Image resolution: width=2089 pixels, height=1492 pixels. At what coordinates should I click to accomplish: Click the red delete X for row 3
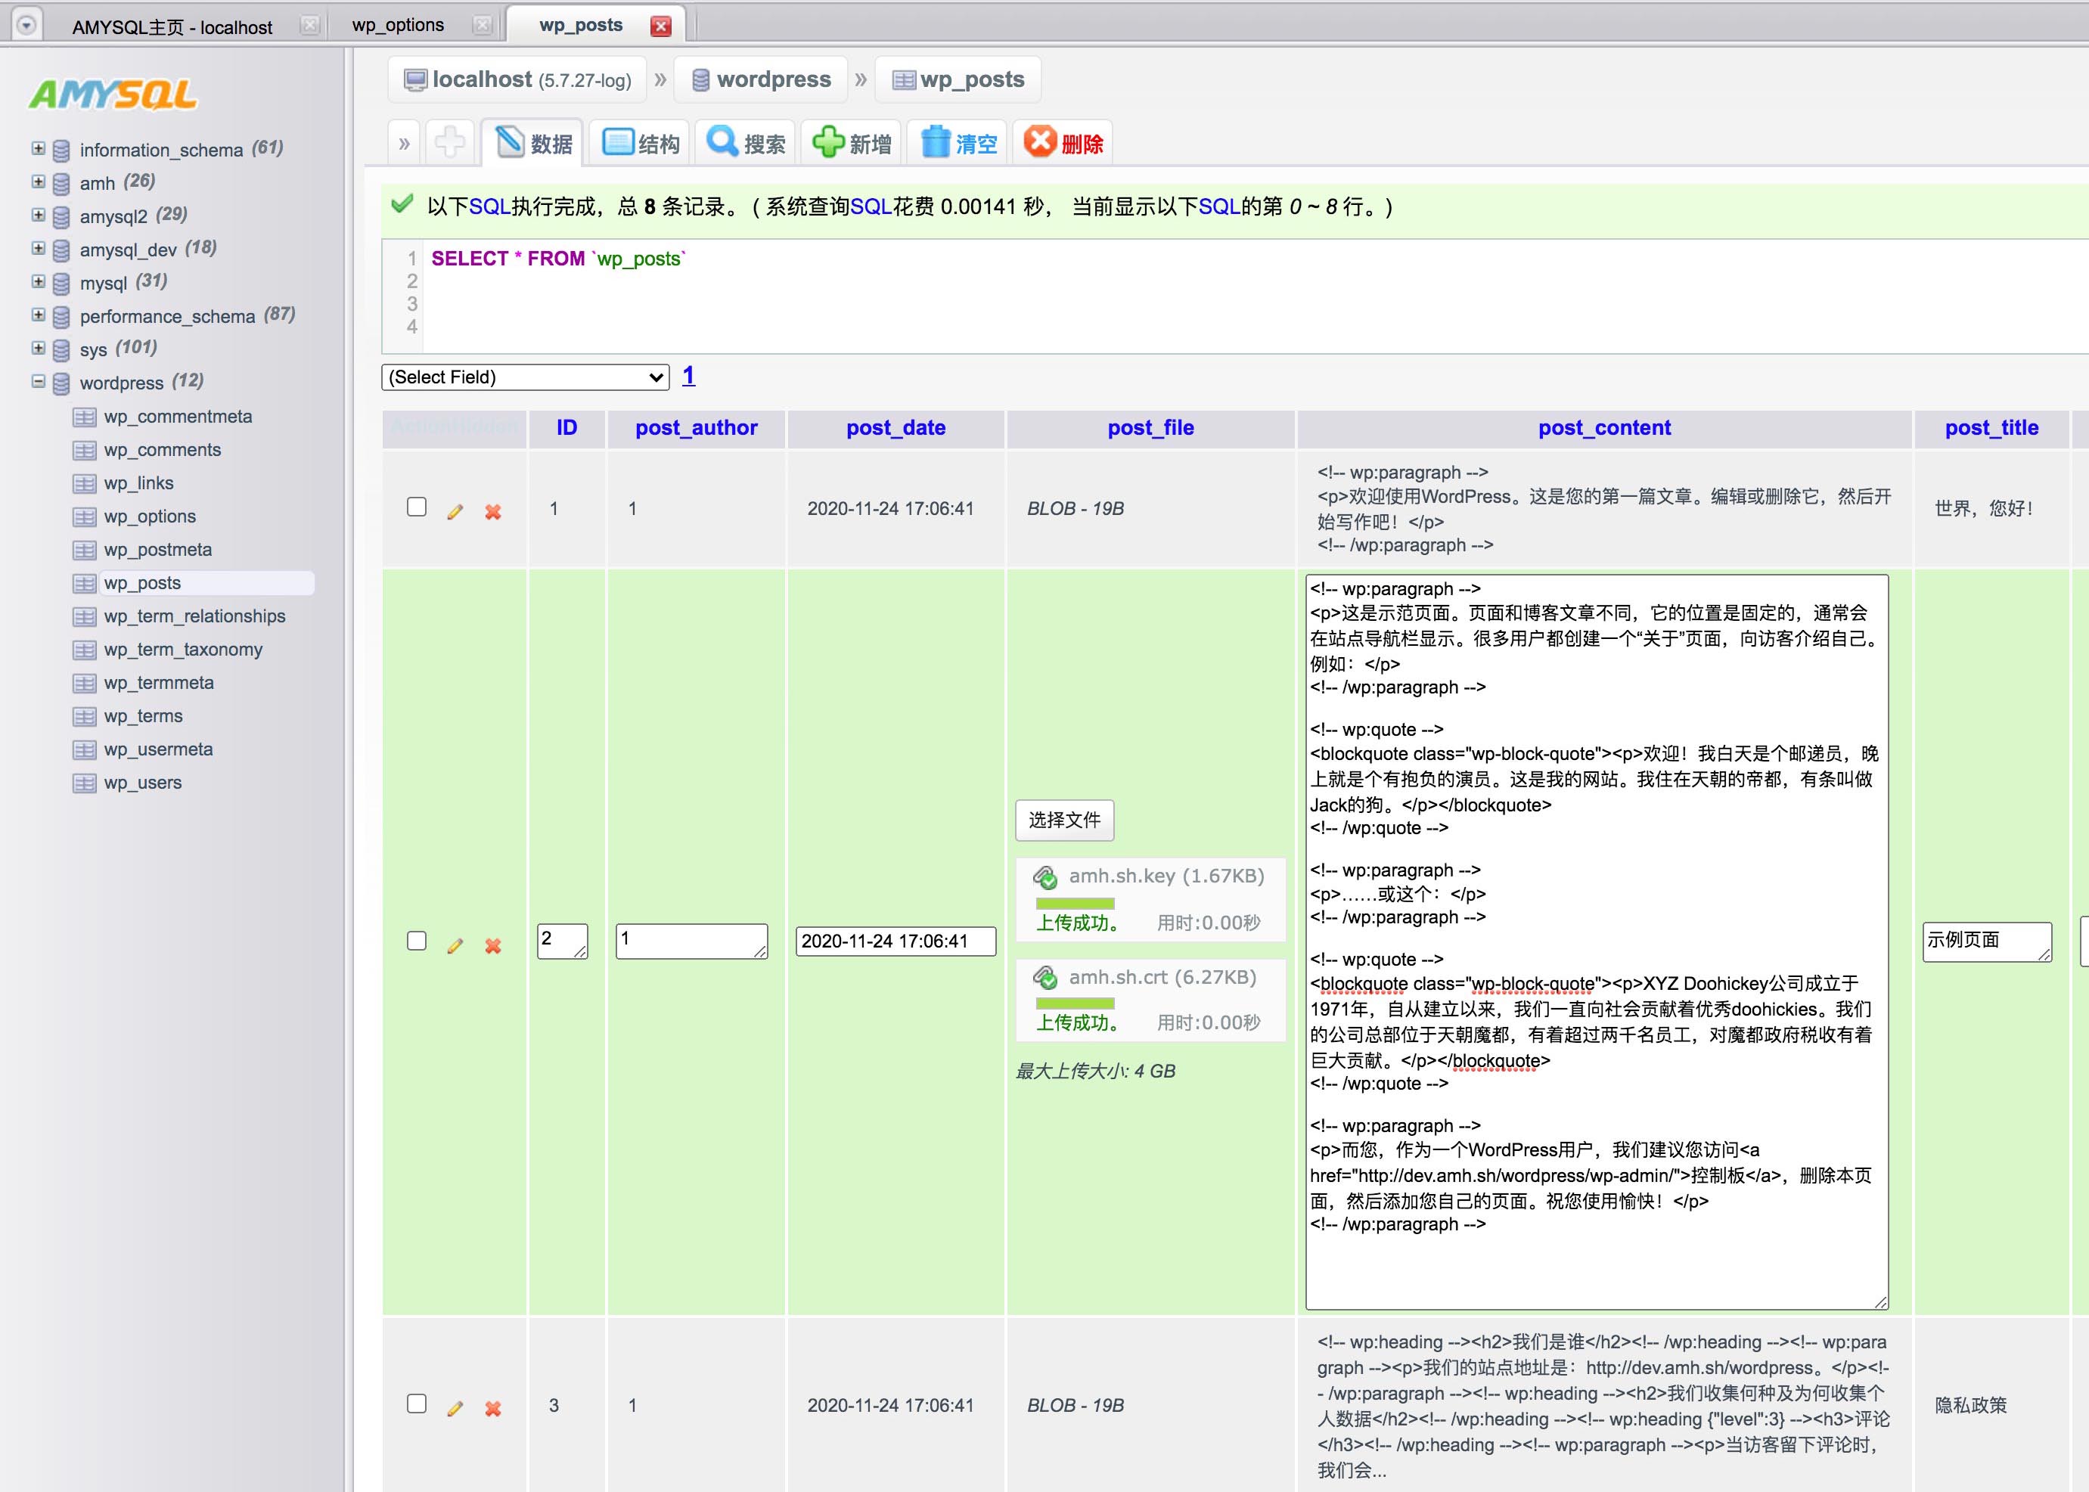[x=493, y=1408]
